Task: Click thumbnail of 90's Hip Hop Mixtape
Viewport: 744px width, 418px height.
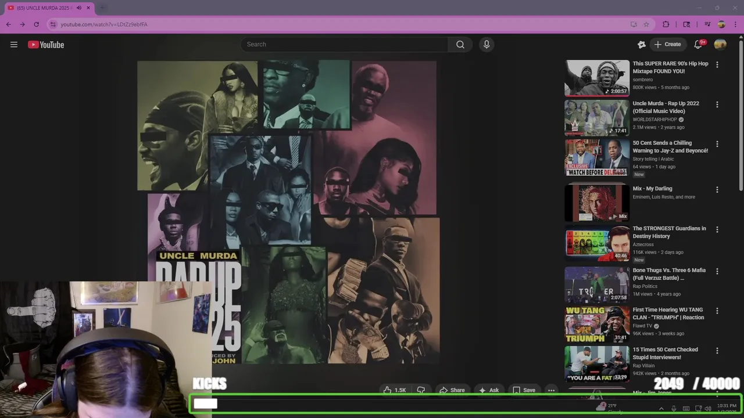Action: click(597, 78)
